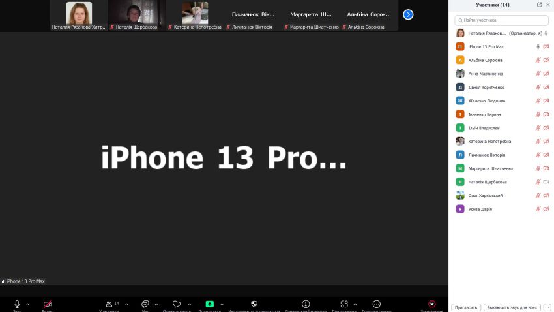Click Олег Харківський avatar photo

coord(460,195)
